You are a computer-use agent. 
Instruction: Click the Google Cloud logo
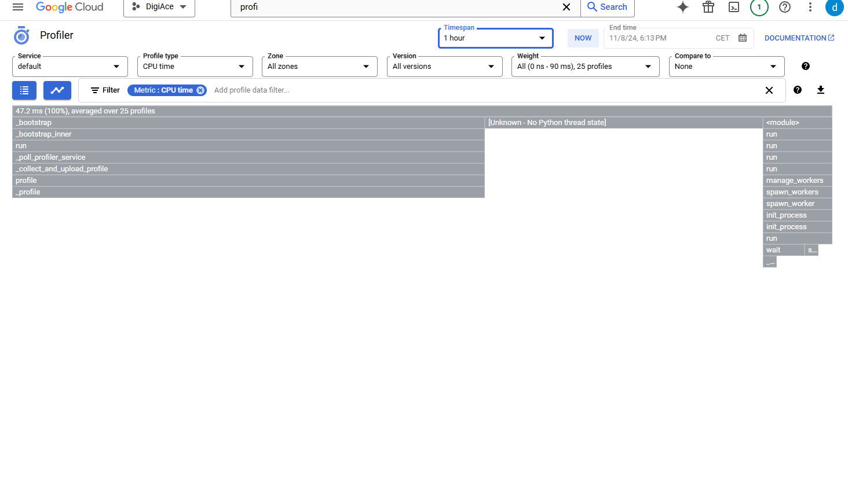click(70, 7)
